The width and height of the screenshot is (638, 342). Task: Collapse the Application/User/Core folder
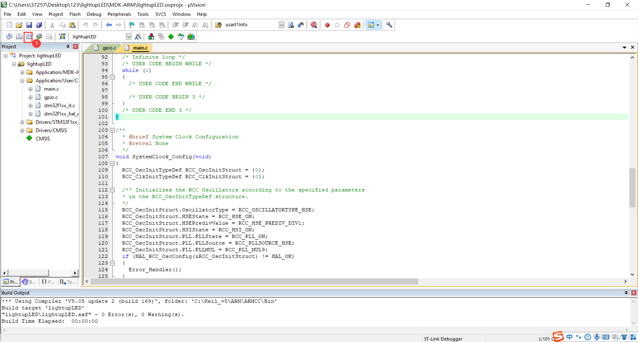[22, 81]
